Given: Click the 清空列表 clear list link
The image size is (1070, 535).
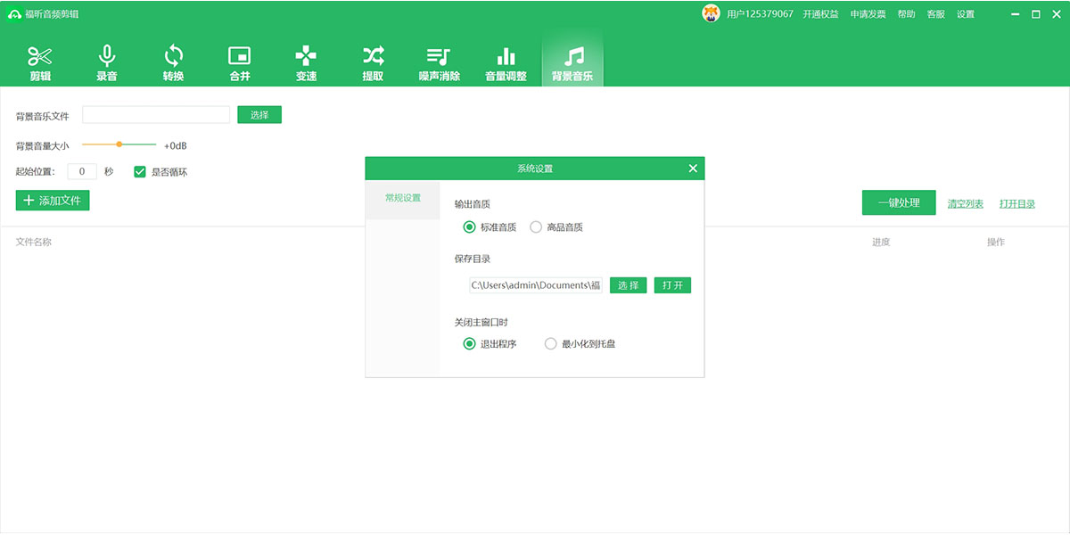Looking at the screenshot, I should point(967,202).
